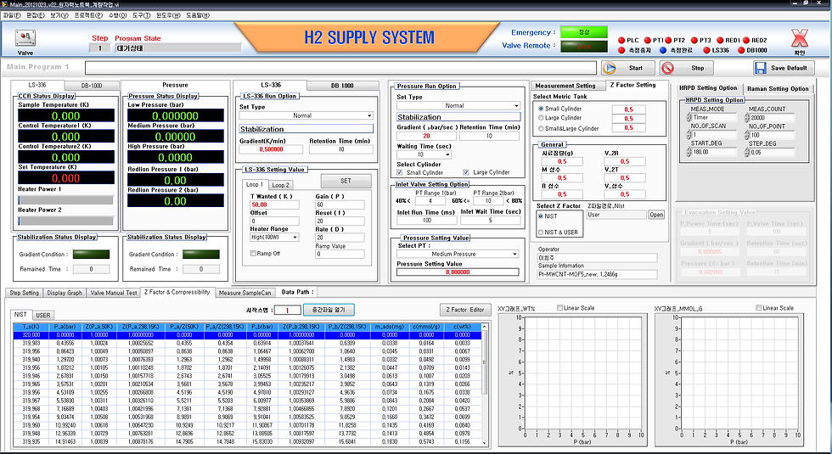This screenshot has height=454, width=832.
Task: Click the Heater Power 2 bar
Action: pyautogui.click(x=66, y=220)
